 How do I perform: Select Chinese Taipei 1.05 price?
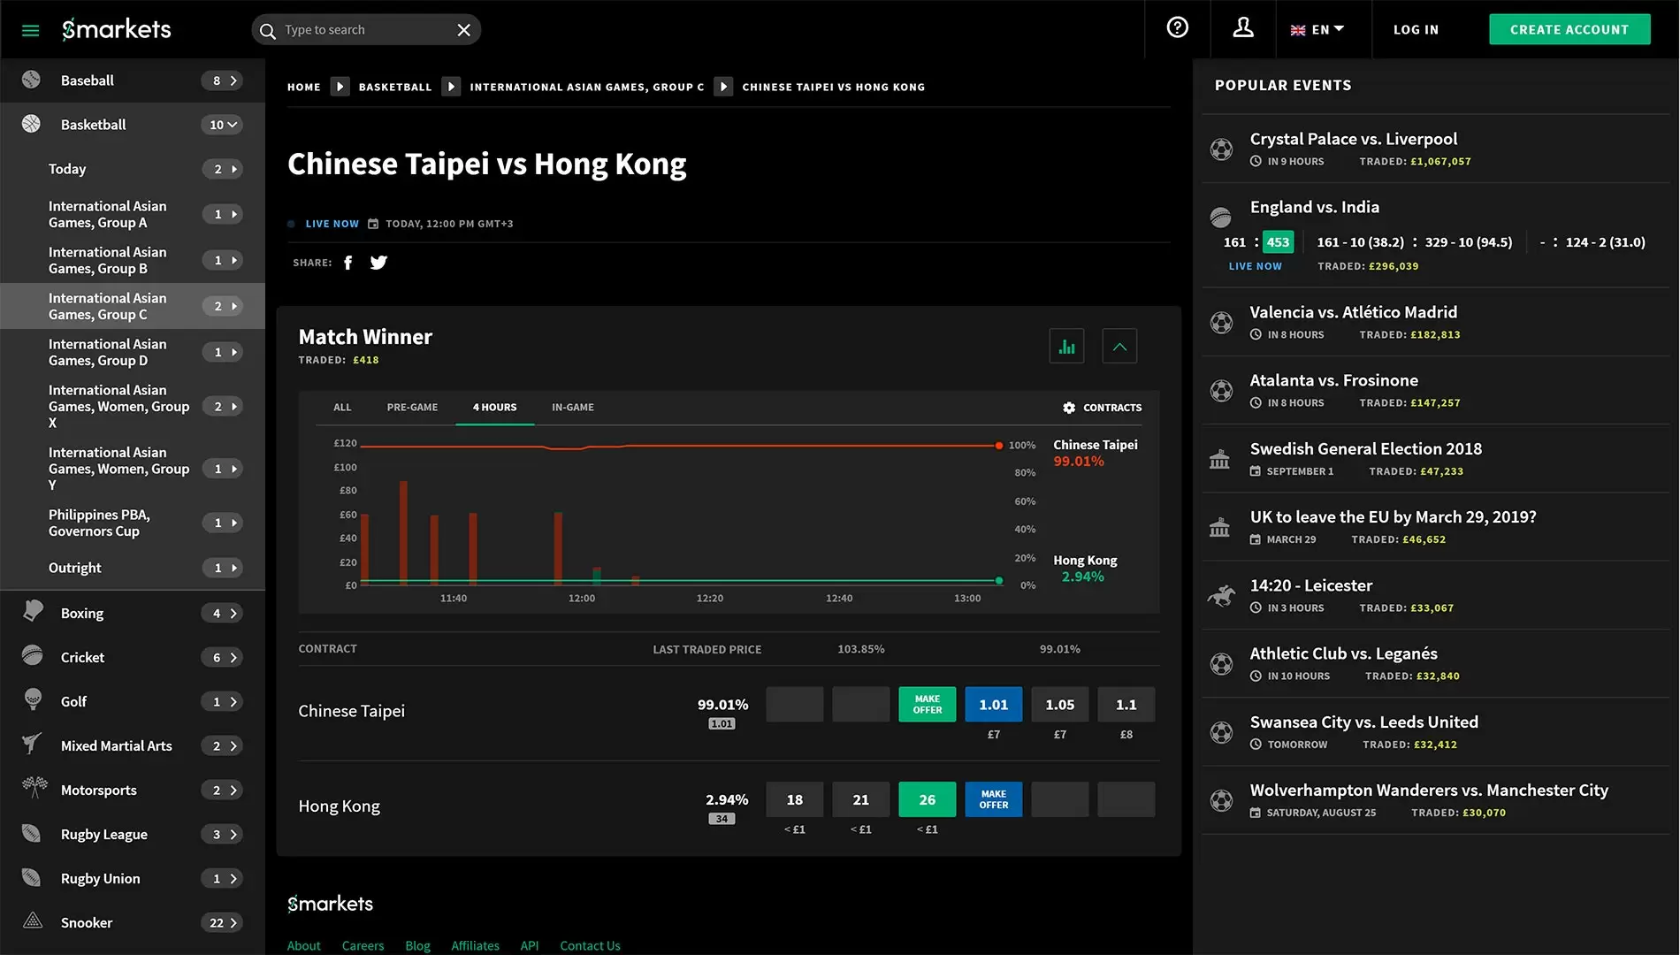coord(1059,705)
